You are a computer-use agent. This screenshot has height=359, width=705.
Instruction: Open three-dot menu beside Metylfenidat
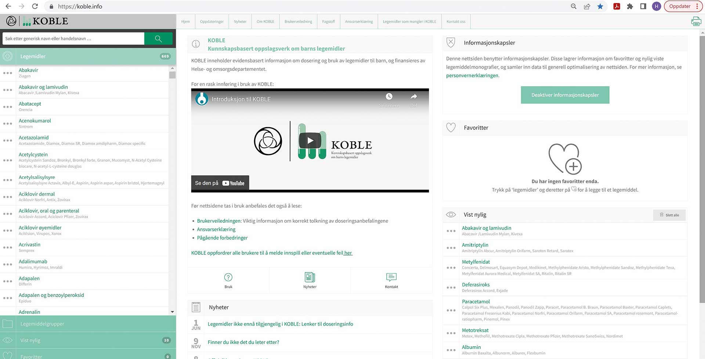coord(451,268)
